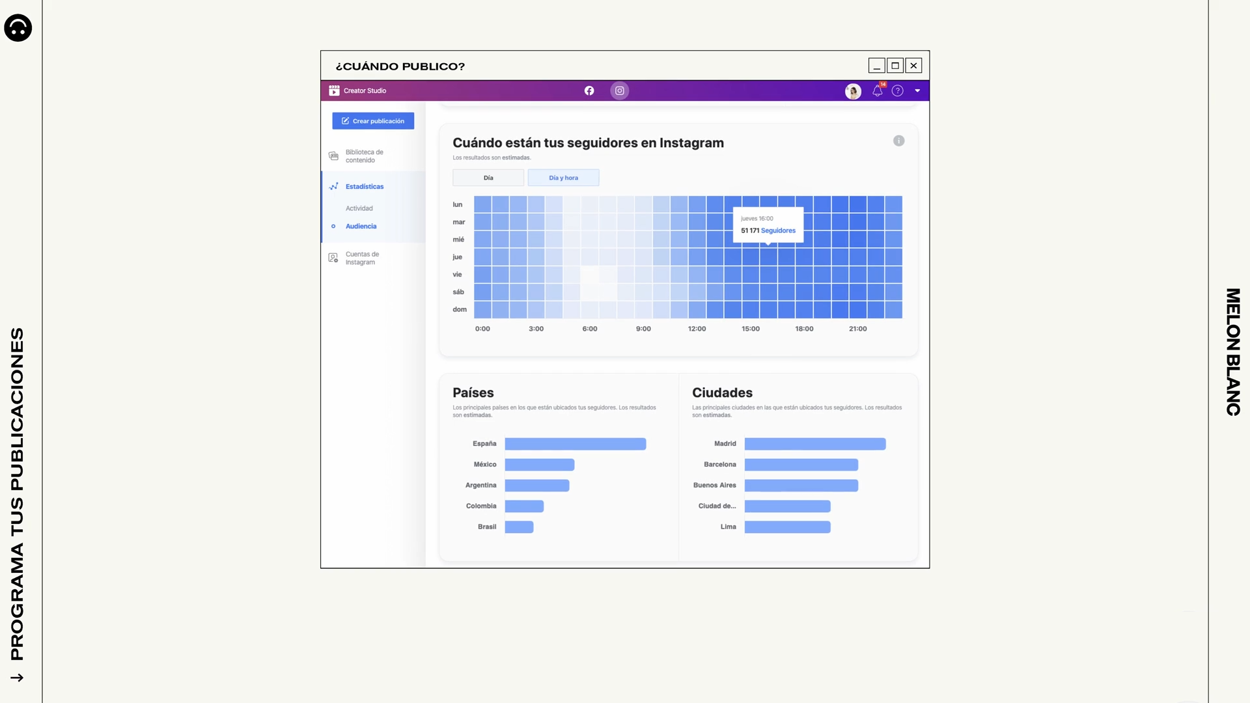
Task: Click the Creator Studio logo icon
Action: 334,90
